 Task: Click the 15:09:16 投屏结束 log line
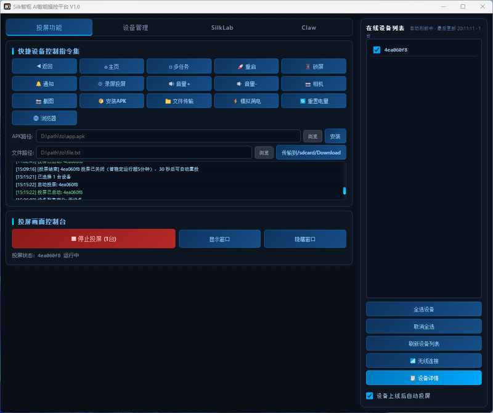pyautogui.click(x=107, y=169)
